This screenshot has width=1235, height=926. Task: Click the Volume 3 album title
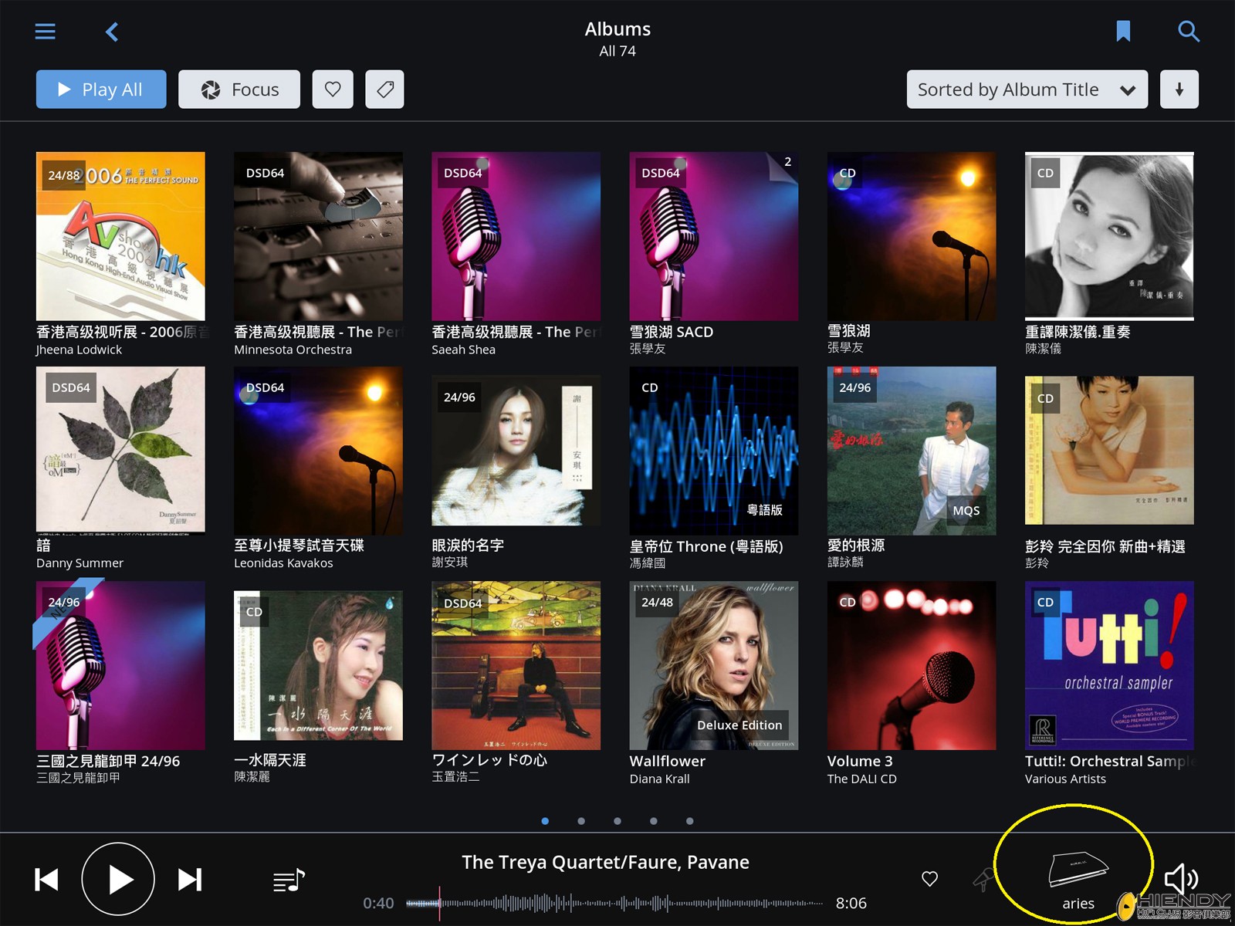pyautogui.click(x=860, y=761)
